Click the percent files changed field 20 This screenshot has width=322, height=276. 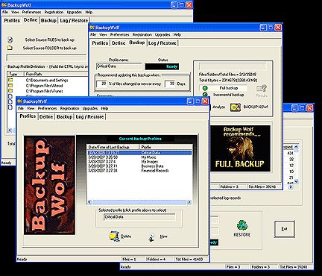click(102, 84)
